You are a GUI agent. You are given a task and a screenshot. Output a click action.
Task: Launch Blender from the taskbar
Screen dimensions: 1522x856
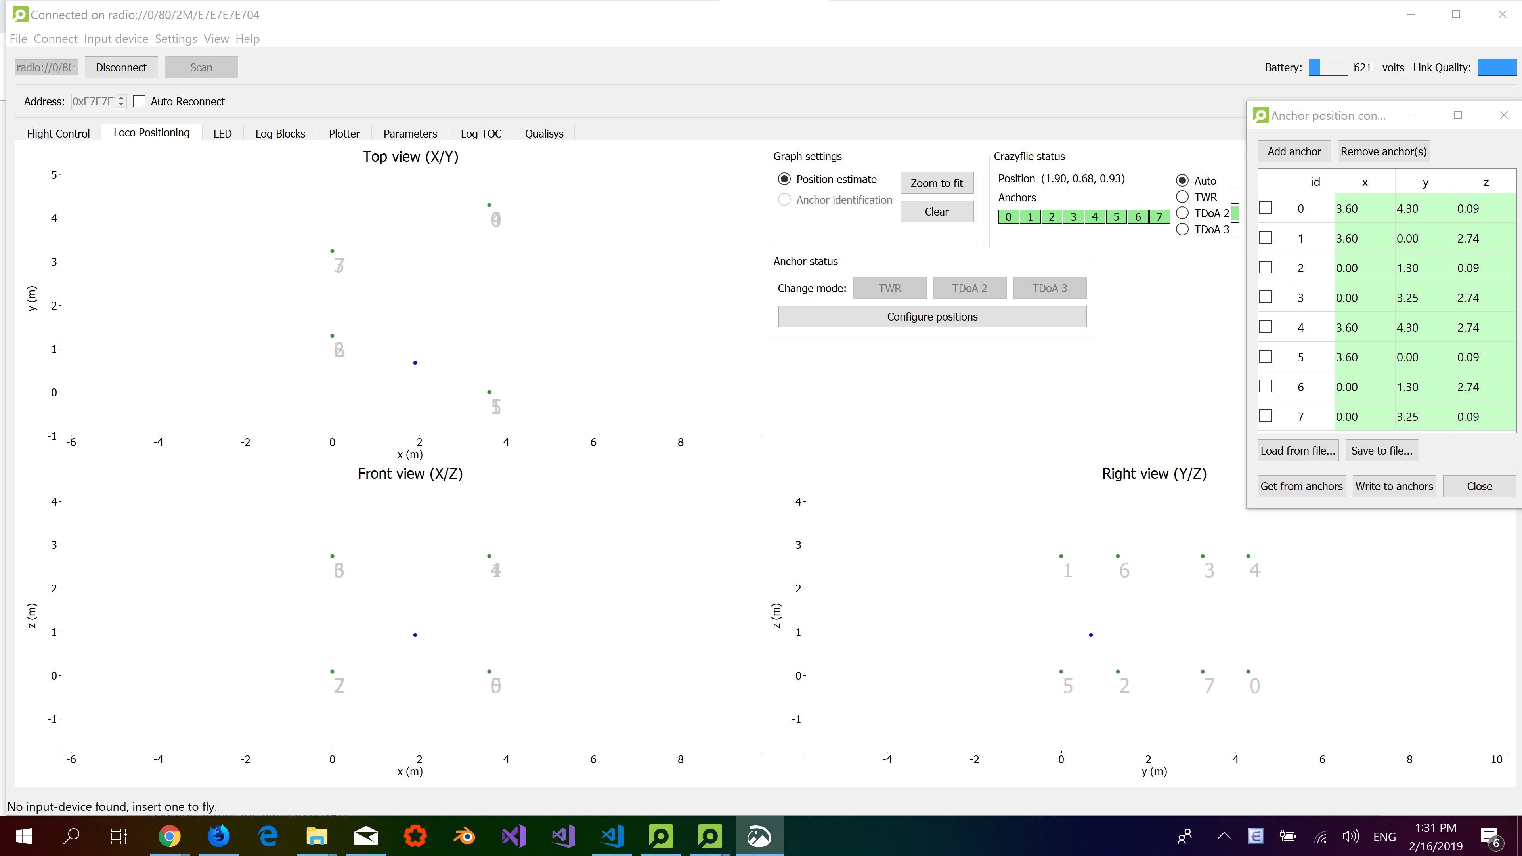pos(465,837)
